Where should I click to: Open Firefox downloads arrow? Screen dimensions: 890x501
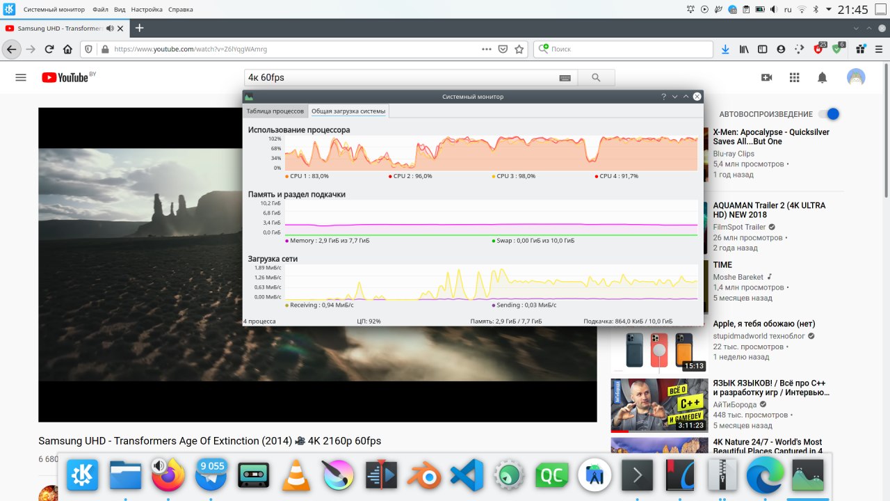coord(725,49)
